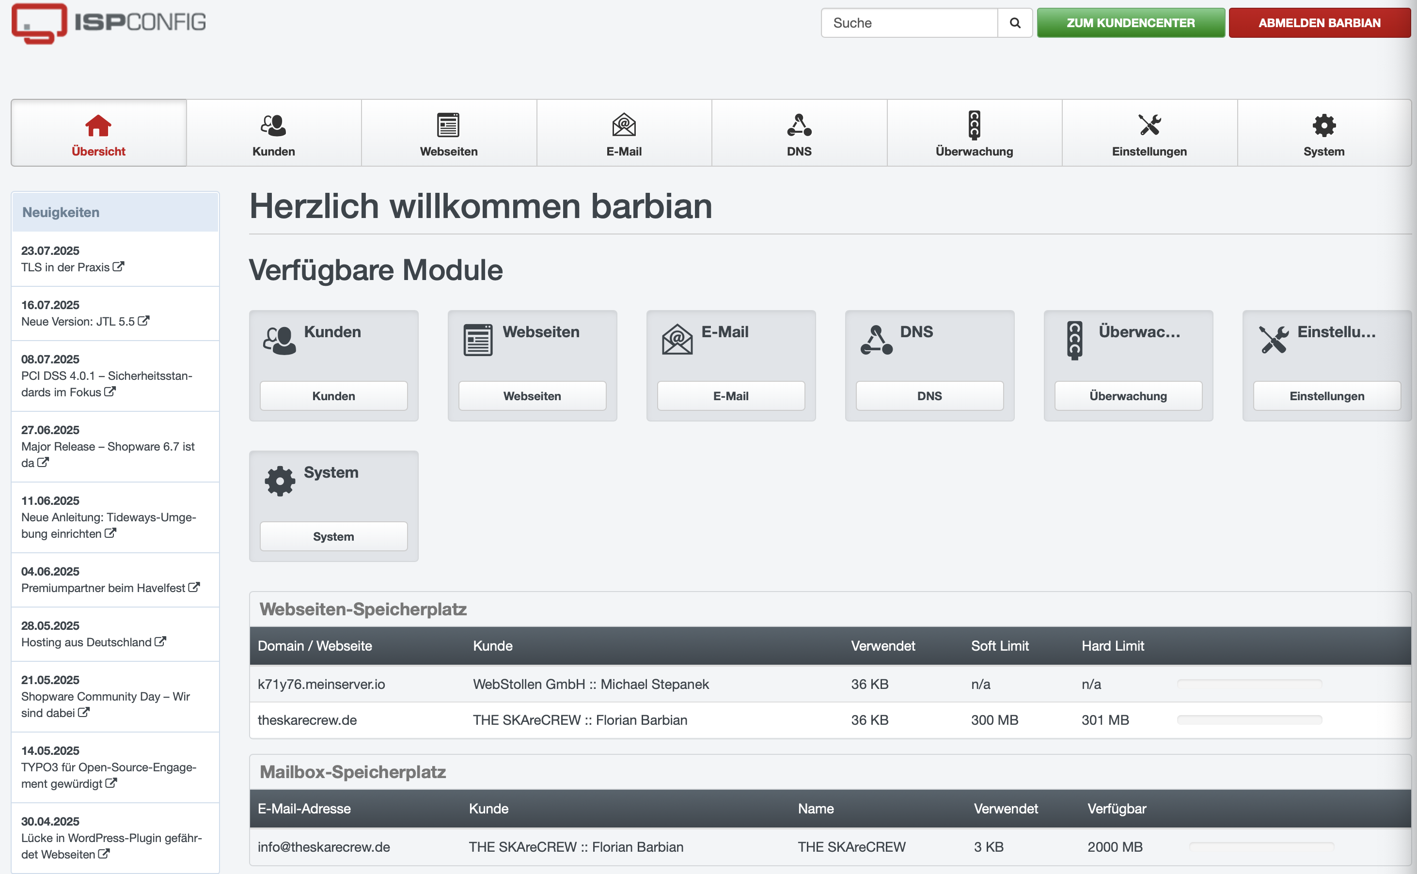The image size is (1417, 874).
Task: Click the traffic light Überwachung card icon
Action: (x=1074, y=340)
